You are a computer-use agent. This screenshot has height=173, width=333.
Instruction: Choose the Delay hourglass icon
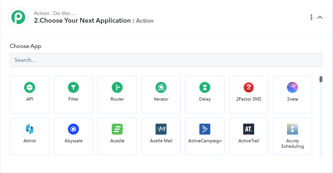(x=205, y=87)
